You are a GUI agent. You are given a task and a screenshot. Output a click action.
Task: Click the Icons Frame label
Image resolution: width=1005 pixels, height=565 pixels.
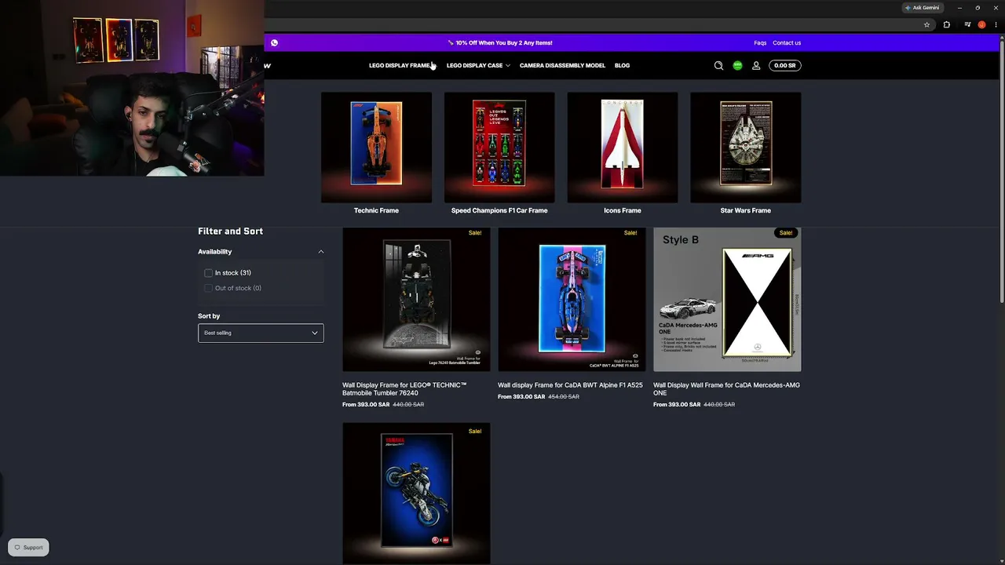point(623,210)
